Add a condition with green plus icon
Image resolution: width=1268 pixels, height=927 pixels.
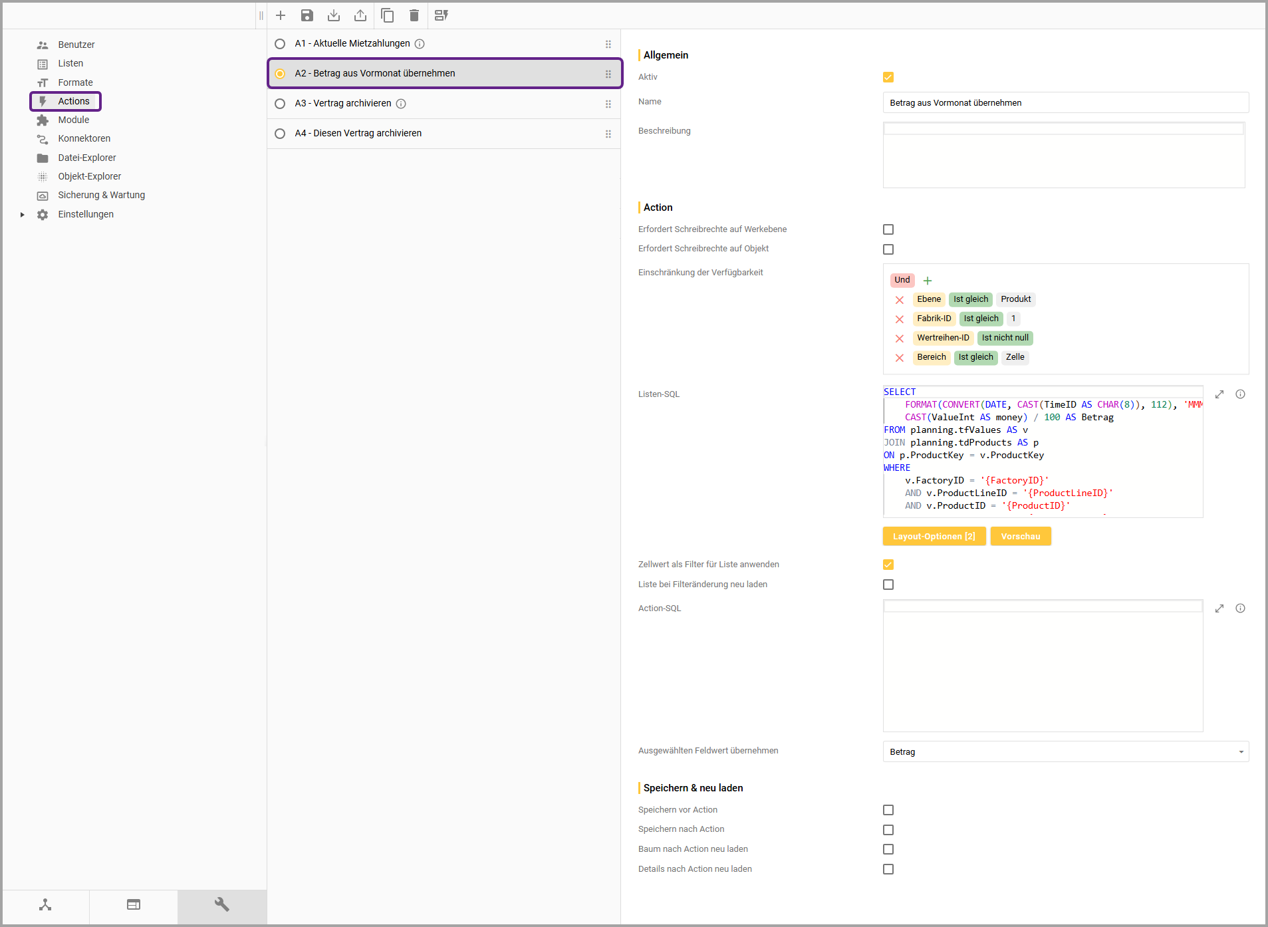pyautogui.click(x=928, y=281)
